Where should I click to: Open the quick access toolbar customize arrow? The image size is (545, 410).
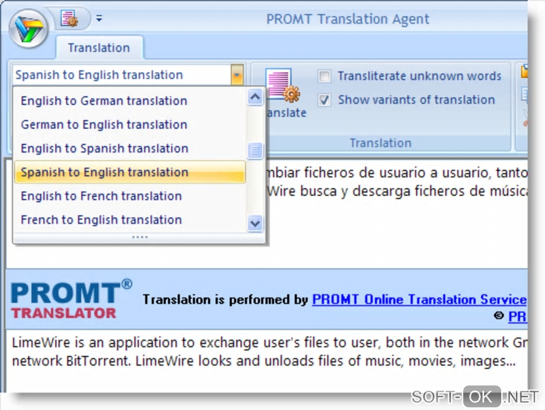click(x=99, y=18)
